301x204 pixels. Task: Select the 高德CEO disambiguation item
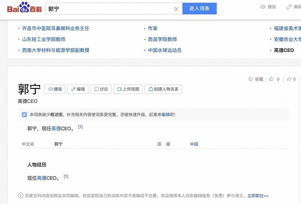coord(284,50)
